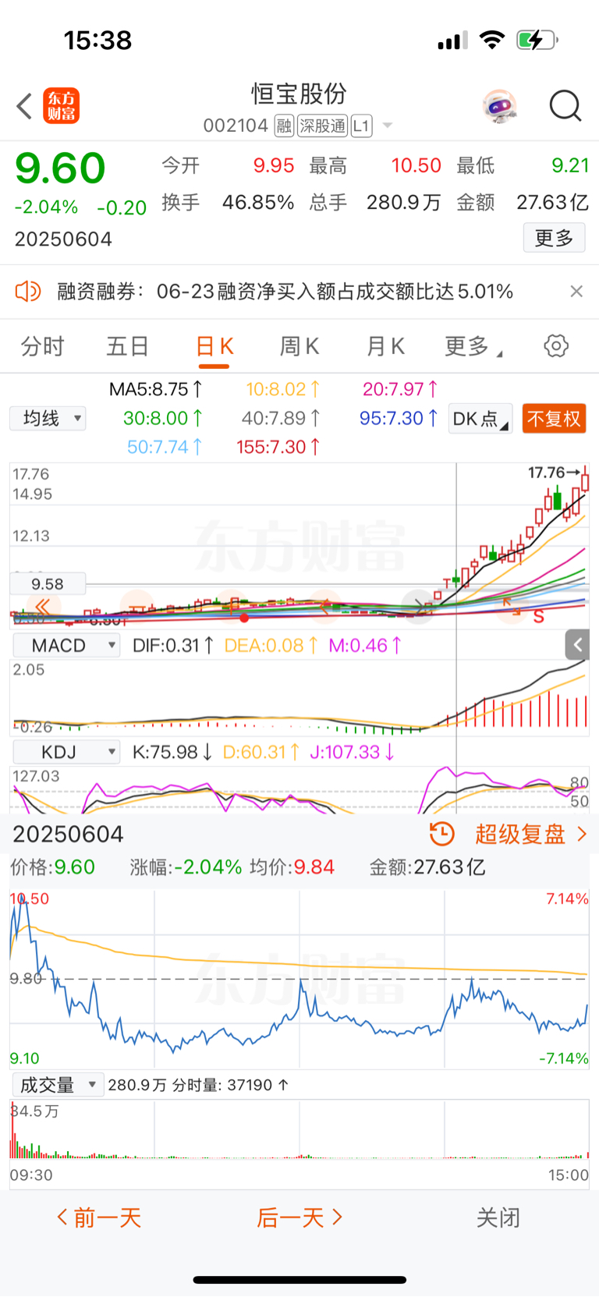Switch to 五日 chart tab
The width and height of the screenshot is (599, 1297).
tap(127, 346)
